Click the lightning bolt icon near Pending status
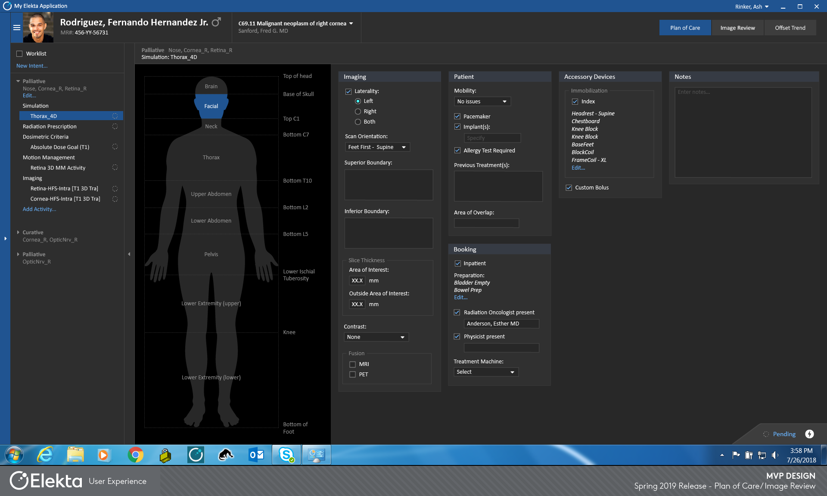This screenshot has width=827, height=496. point(810,434)
